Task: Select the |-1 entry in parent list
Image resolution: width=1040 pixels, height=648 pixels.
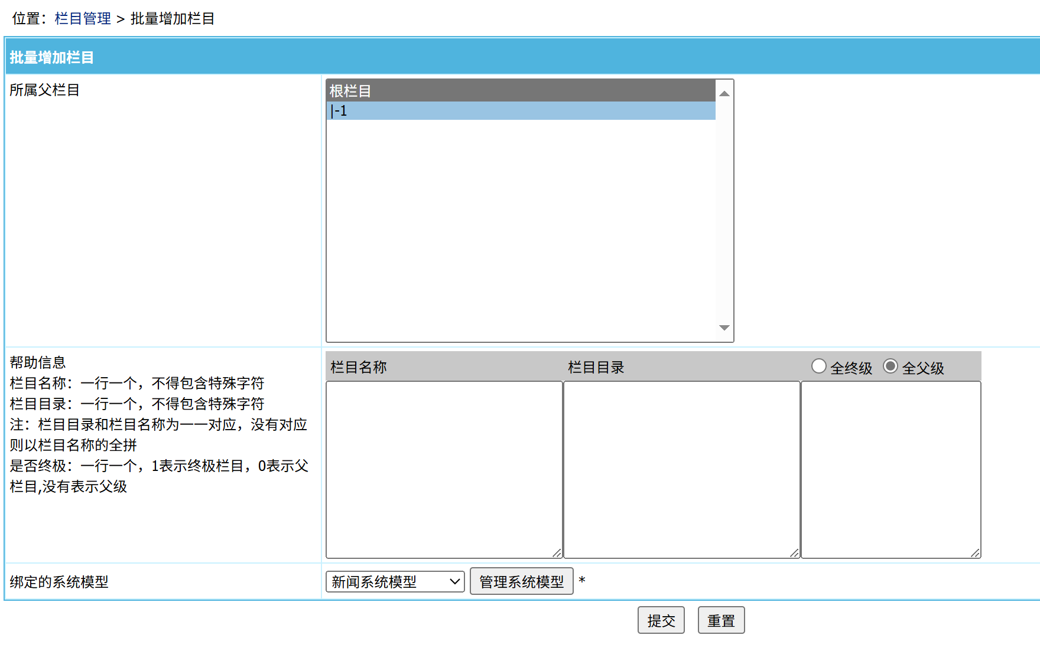Action: point(520,111)
